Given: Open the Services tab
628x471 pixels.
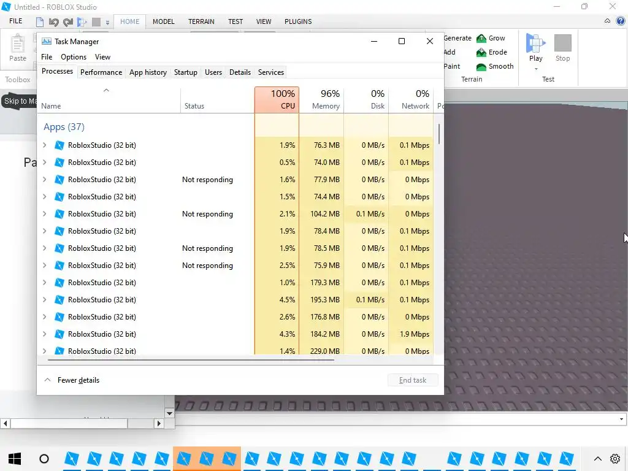Looking at the screenshot, I should click(270, 72).
